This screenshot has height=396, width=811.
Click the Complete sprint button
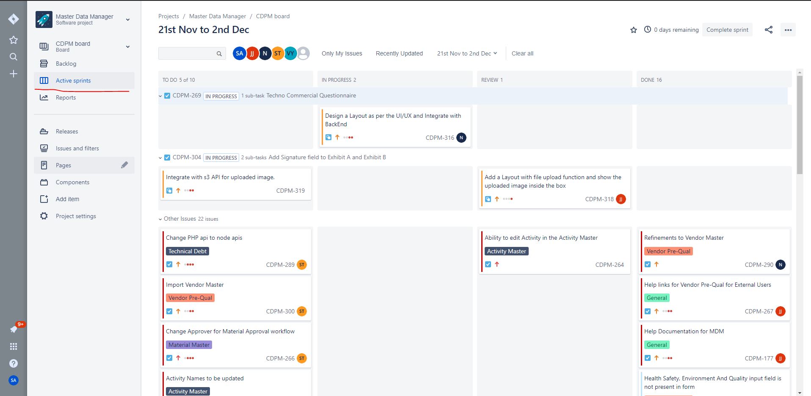coord(727,30)
